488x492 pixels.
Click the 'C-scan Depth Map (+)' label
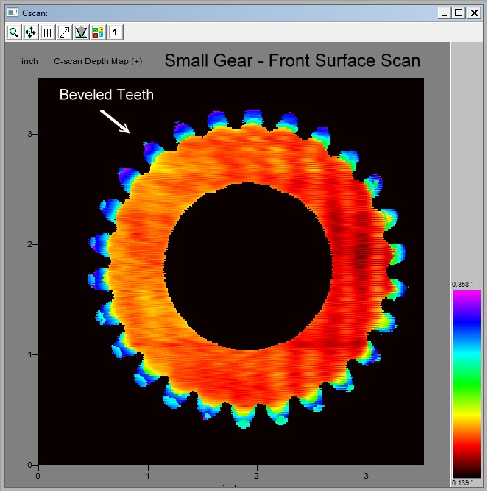(98, 61)
